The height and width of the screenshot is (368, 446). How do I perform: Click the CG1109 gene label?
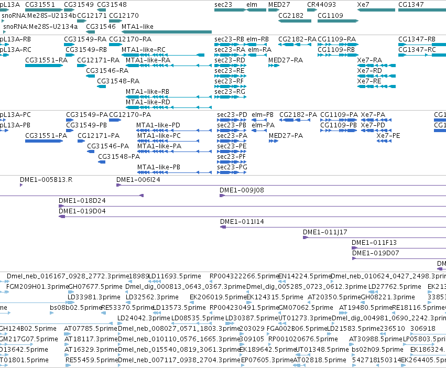(330, 15)
